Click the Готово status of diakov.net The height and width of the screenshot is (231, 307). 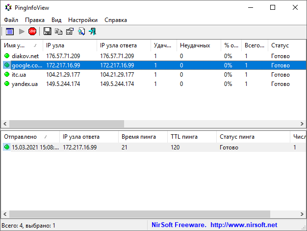click(281, 56)
